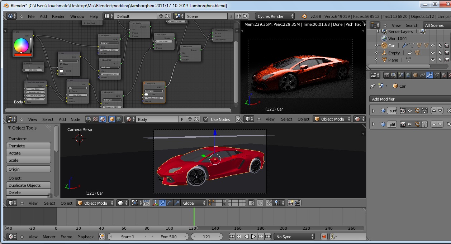The height and width of the screenshot is (244, 451).
Task: Remove the surf modifier with X button
Action: (448, 111)
